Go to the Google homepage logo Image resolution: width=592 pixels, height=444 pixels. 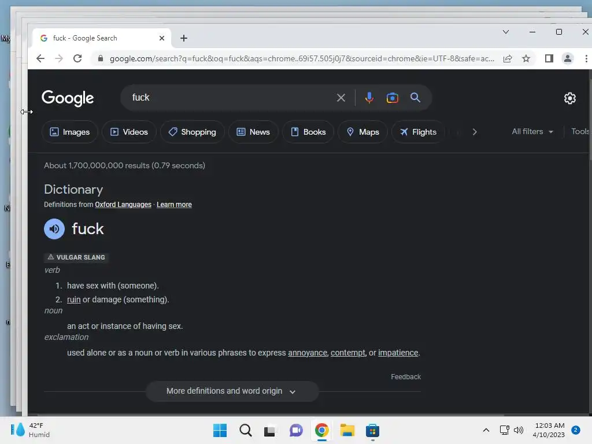[x=68, y=98]
